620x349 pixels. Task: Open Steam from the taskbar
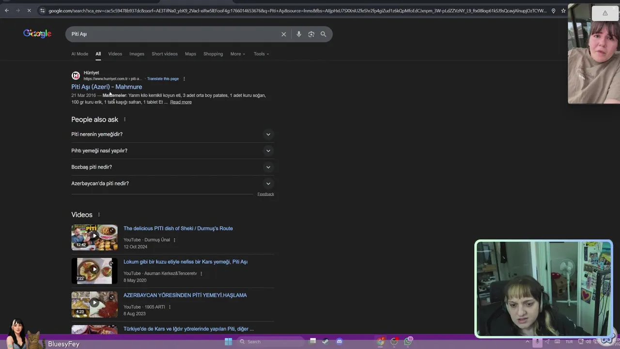tap(325, 342)
